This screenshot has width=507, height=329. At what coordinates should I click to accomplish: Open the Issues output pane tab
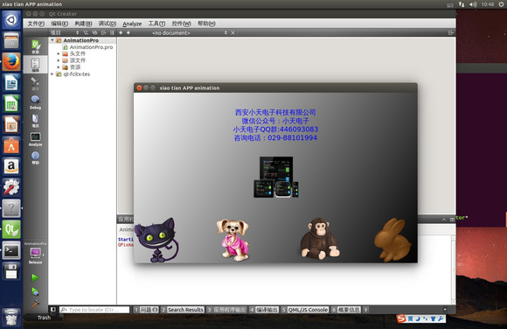(x=146, y=310)
